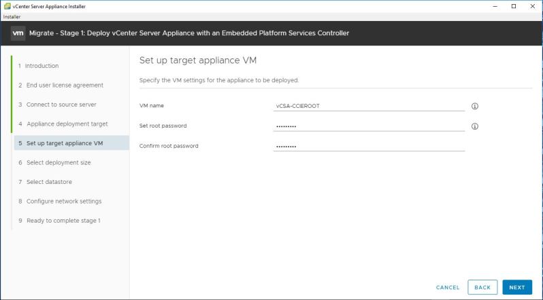This screenshot has width=543, height=300.
Task: Focus the VM name text field
Action: pos(368,106)
